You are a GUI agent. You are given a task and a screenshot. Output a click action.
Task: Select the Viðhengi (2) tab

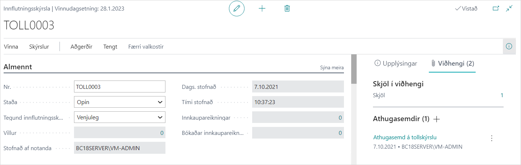point(452,63)
